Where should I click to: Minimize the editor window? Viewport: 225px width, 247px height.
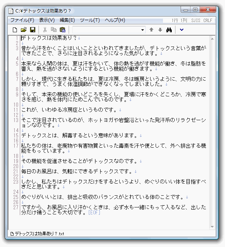point(186,10)
